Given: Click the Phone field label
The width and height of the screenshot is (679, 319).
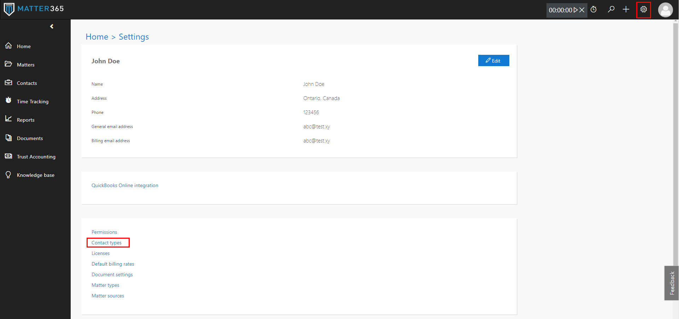Looking at the screenshot, I should pyautogui.click(x=98, y=112).
